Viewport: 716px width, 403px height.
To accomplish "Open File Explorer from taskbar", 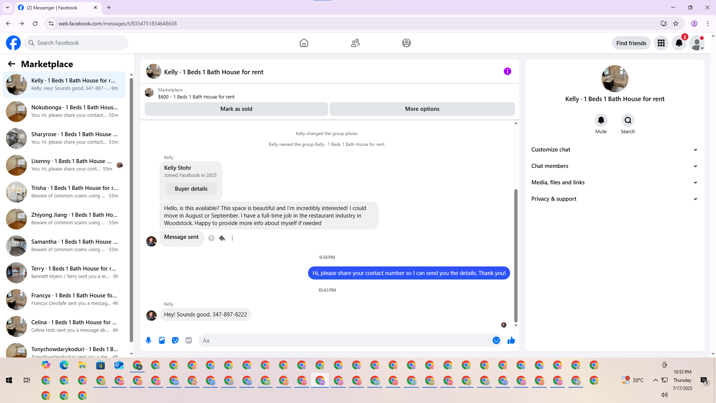I will (82, 365).
